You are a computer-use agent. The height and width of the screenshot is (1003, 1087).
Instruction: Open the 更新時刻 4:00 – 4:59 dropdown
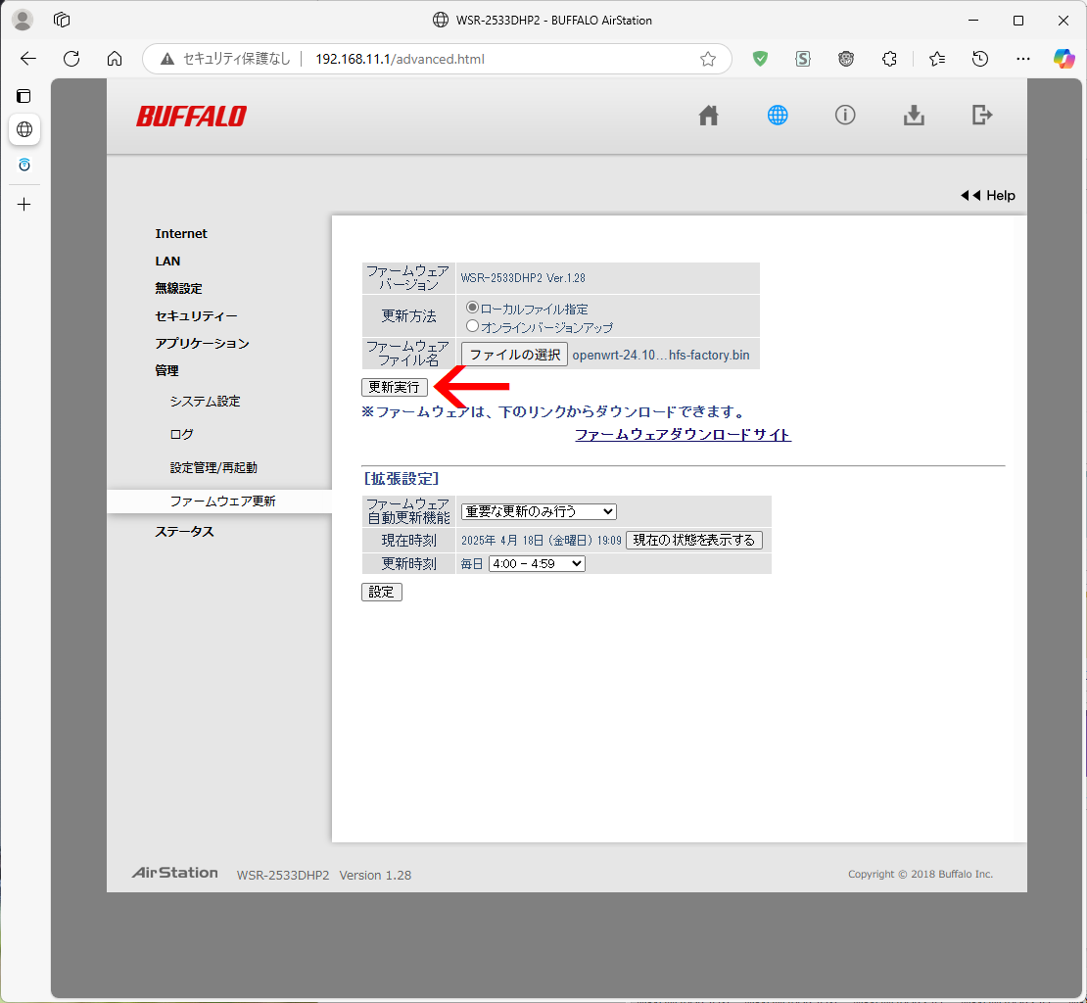(537, 563)
